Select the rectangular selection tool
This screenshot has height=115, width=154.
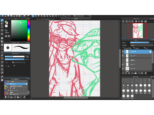[2, 49]
